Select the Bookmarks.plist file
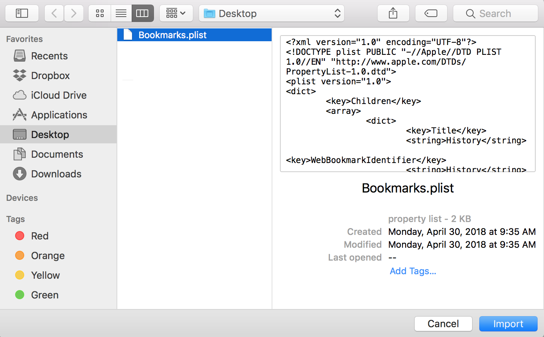This screenshot has height=337, width=544. coord(173,35)
